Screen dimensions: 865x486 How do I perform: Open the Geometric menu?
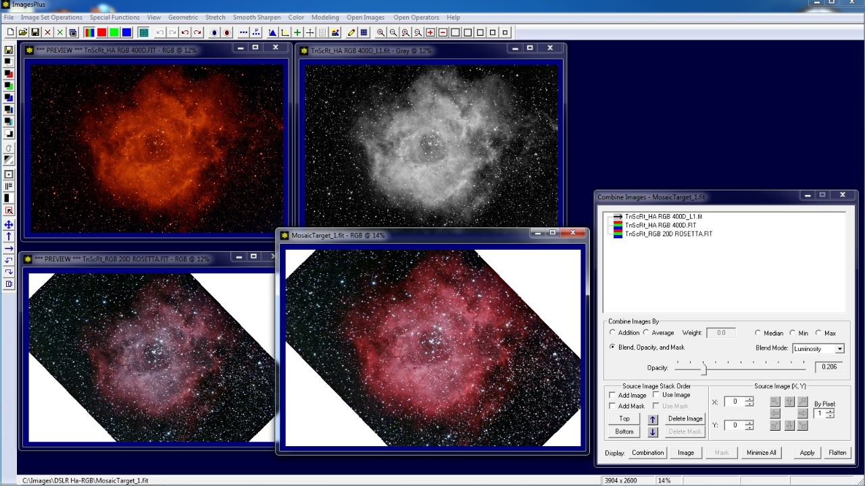coord(183,18)
